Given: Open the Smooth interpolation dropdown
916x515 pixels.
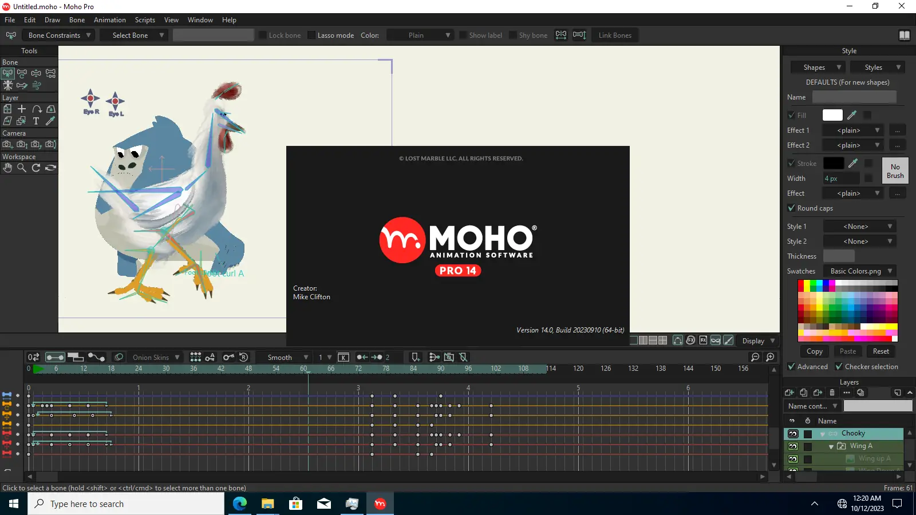Looking at the screenshot, I should [284, 357].
